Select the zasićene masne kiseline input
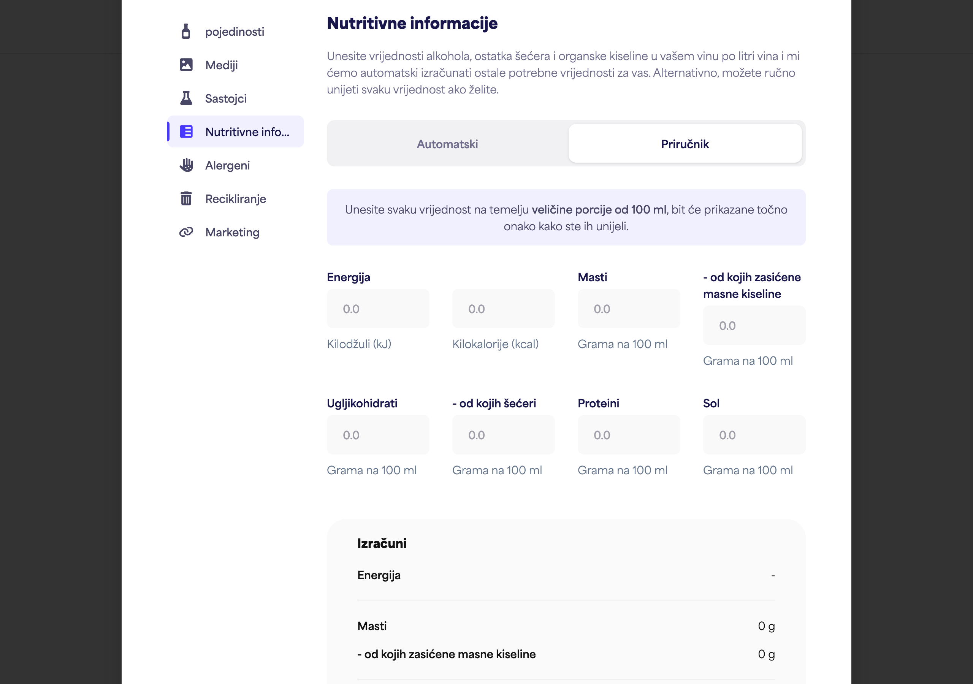Image resolution: width=973 pixels, height=684 pixels. (754, 326)
